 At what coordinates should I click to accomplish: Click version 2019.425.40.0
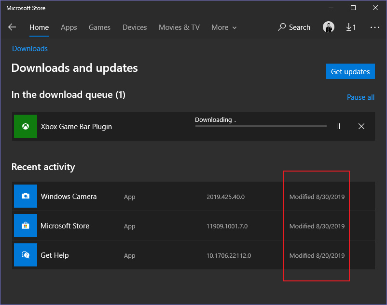225,197
